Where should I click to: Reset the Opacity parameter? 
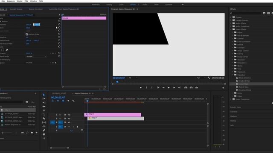pyautogui.click(x=59, y=53)
